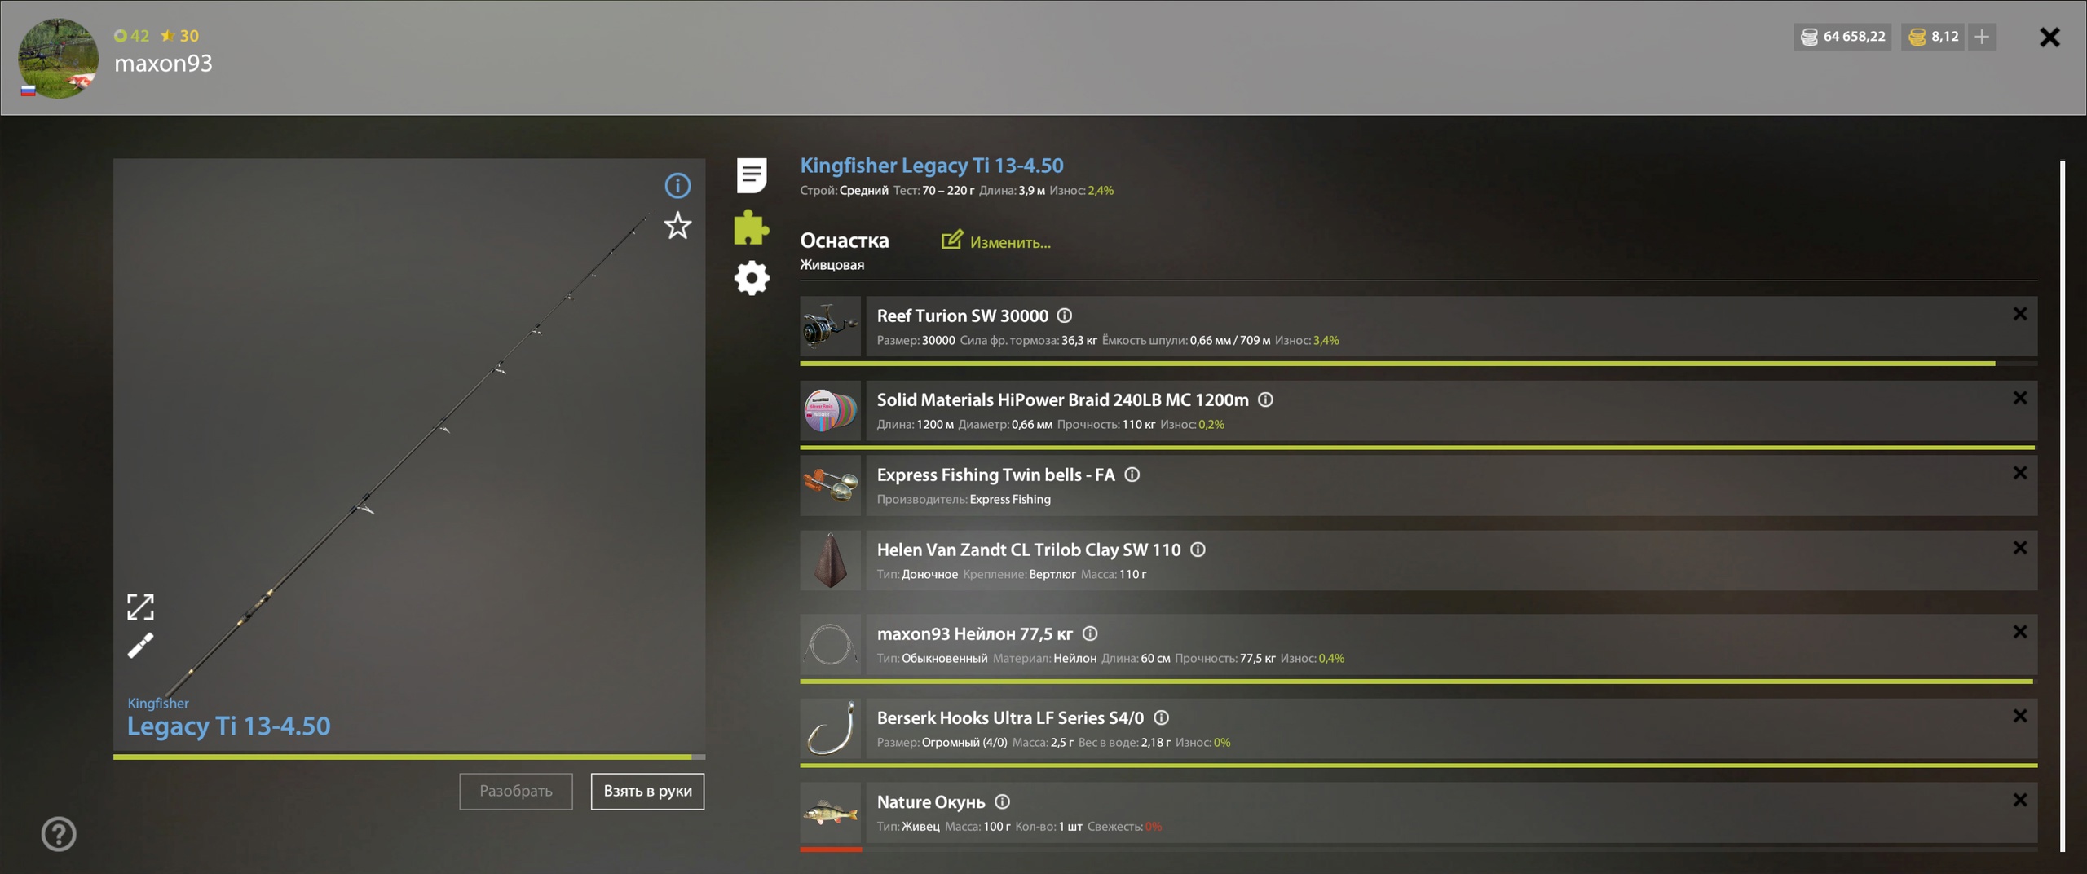Remove Reef Turion SW 30000 reel
Image resolution: width=2087 pixels, height=874 pixels.
(x=2020, y=314)
